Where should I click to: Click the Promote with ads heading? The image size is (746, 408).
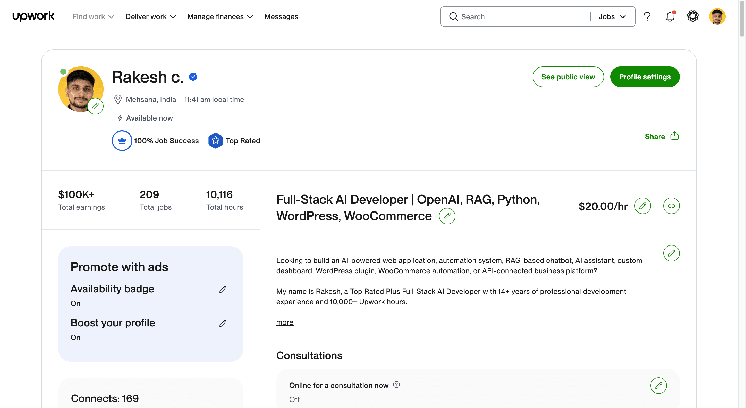pos(119,267)
